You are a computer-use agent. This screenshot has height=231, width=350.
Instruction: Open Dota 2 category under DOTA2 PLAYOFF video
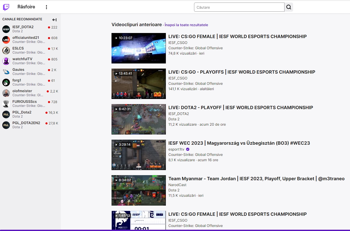pos(174,119)
